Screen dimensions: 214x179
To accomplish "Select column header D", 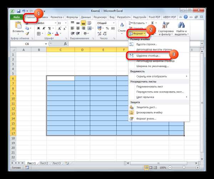I will pyautogui.click(x=82, y=50).
